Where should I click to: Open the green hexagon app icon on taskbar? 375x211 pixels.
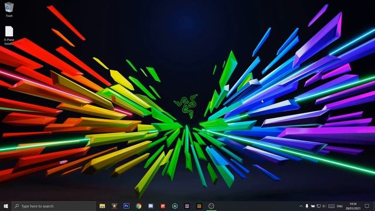point(175,206)
